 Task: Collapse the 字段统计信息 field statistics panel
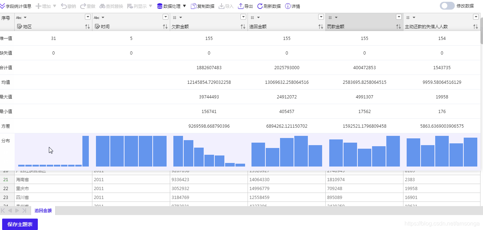click(16, 6)
